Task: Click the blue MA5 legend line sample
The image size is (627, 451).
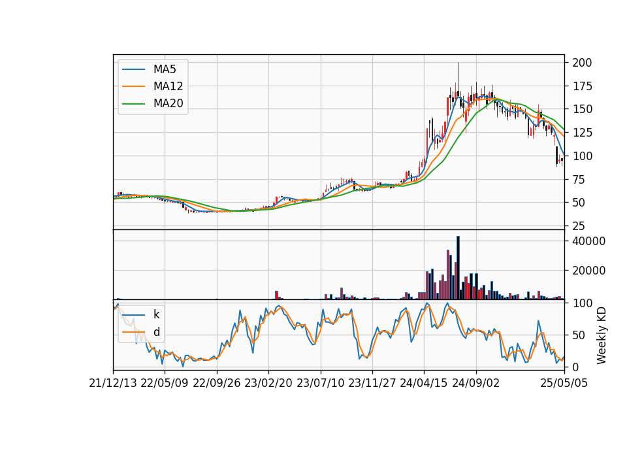Action: point(133,69)
